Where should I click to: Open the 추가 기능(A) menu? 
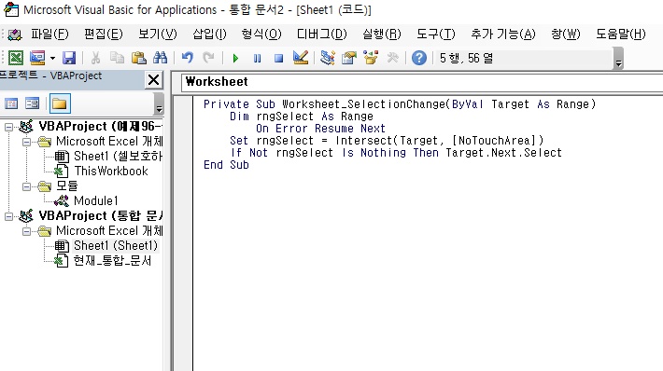503,34
